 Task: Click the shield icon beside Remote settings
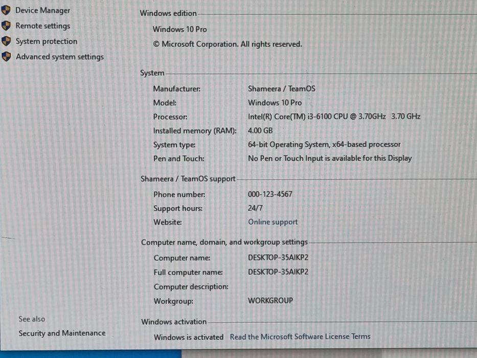click(6, 26)
